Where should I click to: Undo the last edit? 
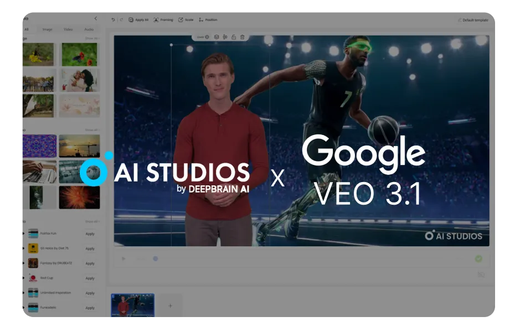114,20
